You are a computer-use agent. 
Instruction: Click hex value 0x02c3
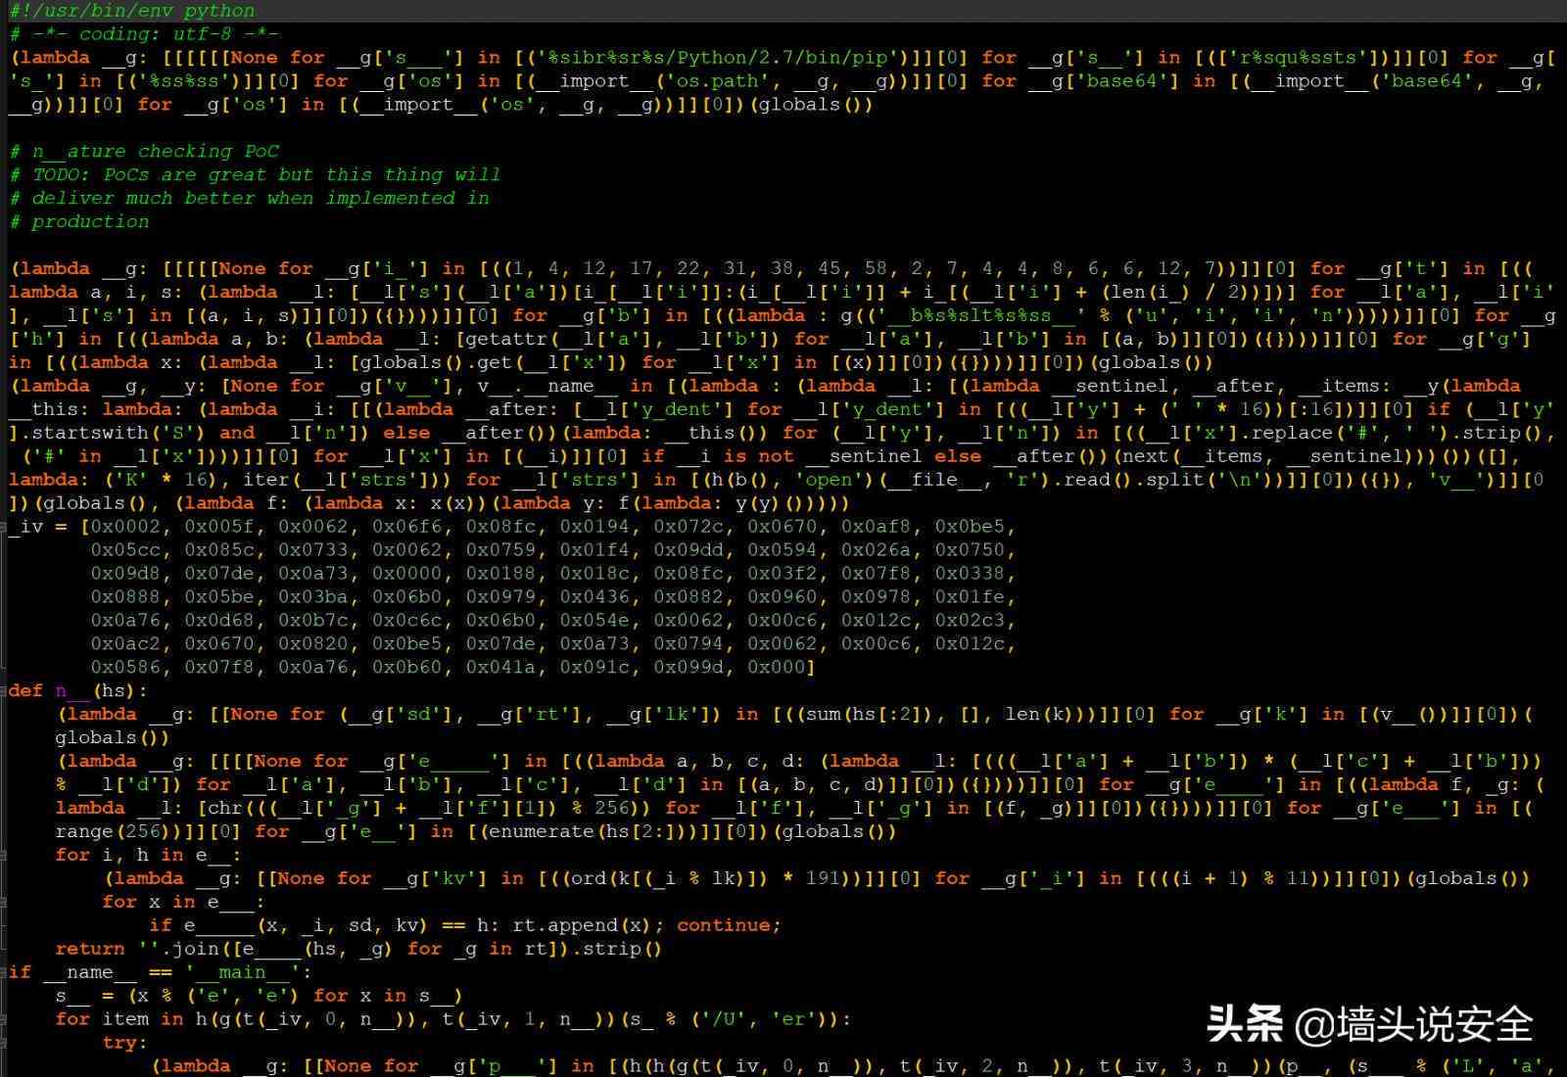click(970, 622)
